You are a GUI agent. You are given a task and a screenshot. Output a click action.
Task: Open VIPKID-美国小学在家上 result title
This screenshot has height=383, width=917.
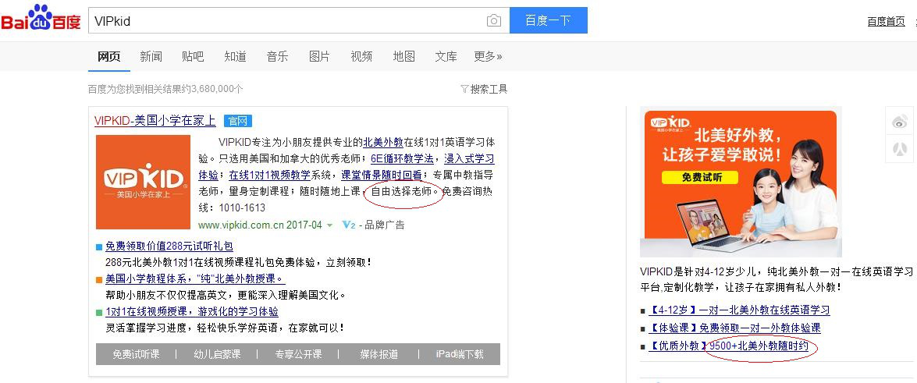155,121
